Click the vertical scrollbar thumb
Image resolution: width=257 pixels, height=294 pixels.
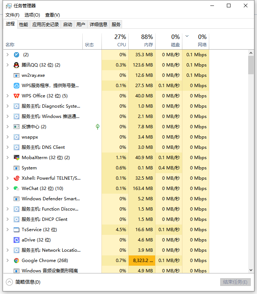coord(251,65)
